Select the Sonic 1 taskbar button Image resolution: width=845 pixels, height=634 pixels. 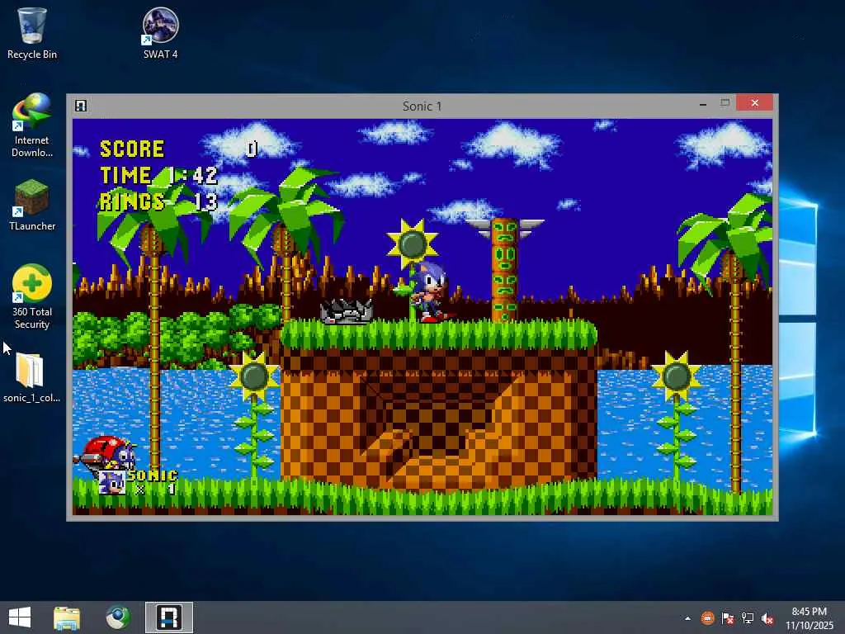[168, 617]
